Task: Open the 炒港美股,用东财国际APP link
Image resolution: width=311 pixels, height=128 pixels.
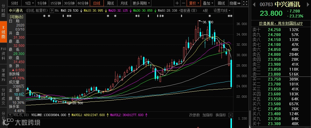Action: click(x=281, y=23)
